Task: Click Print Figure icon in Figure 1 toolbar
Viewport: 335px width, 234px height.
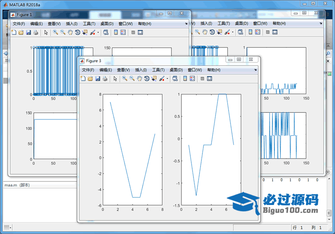Action: click(x=36, y=32)
